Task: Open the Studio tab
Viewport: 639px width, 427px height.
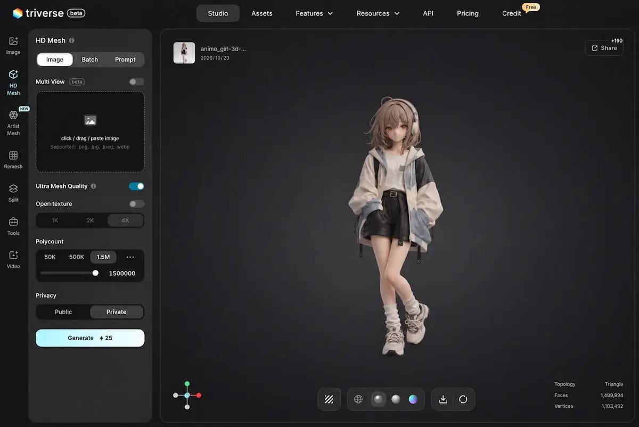Action: (218, 13)
